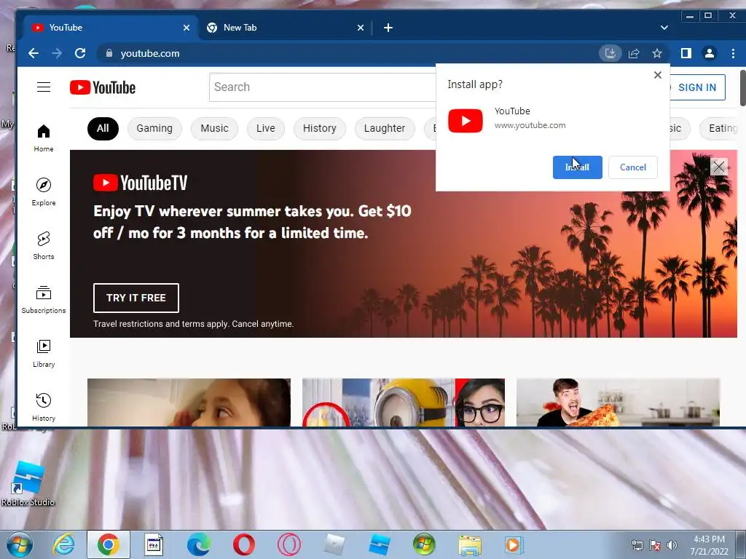Go back with the browser back arrow
The width and height of the screenshot is (746, 559).
[34, 53]
